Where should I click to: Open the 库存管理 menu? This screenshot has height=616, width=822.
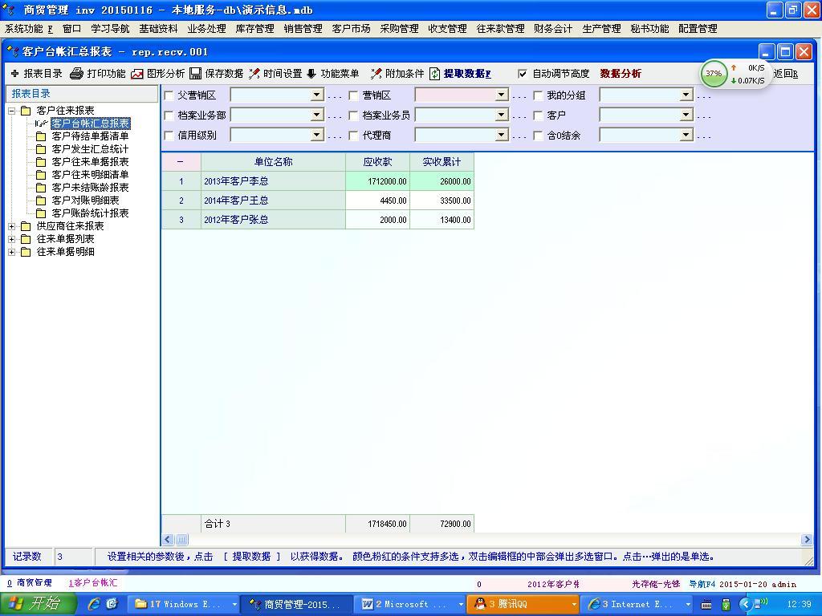tap(254, 29)
